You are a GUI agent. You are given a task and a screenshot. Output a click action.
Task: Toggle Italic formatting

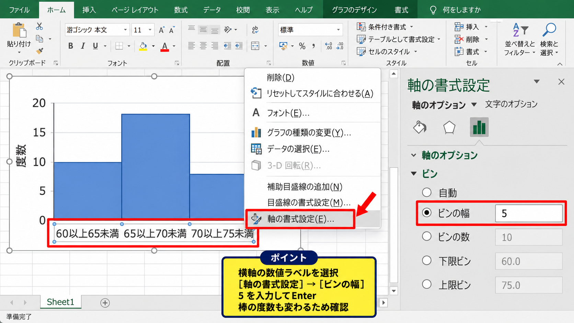pos(83,46)
